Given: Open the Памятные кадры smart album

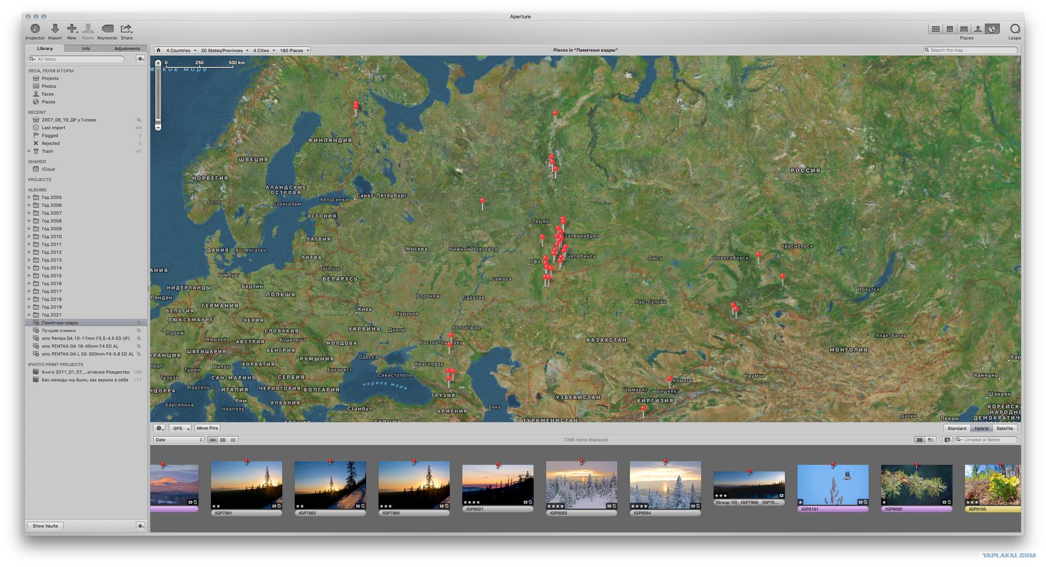Looking at the screenshot, I should click(86, 323).
